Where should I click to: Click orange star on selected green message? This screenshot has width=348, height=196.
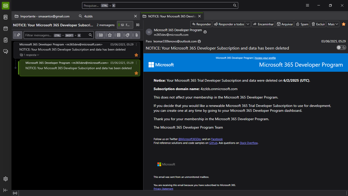pyautogui.click(x=136, y=73)
